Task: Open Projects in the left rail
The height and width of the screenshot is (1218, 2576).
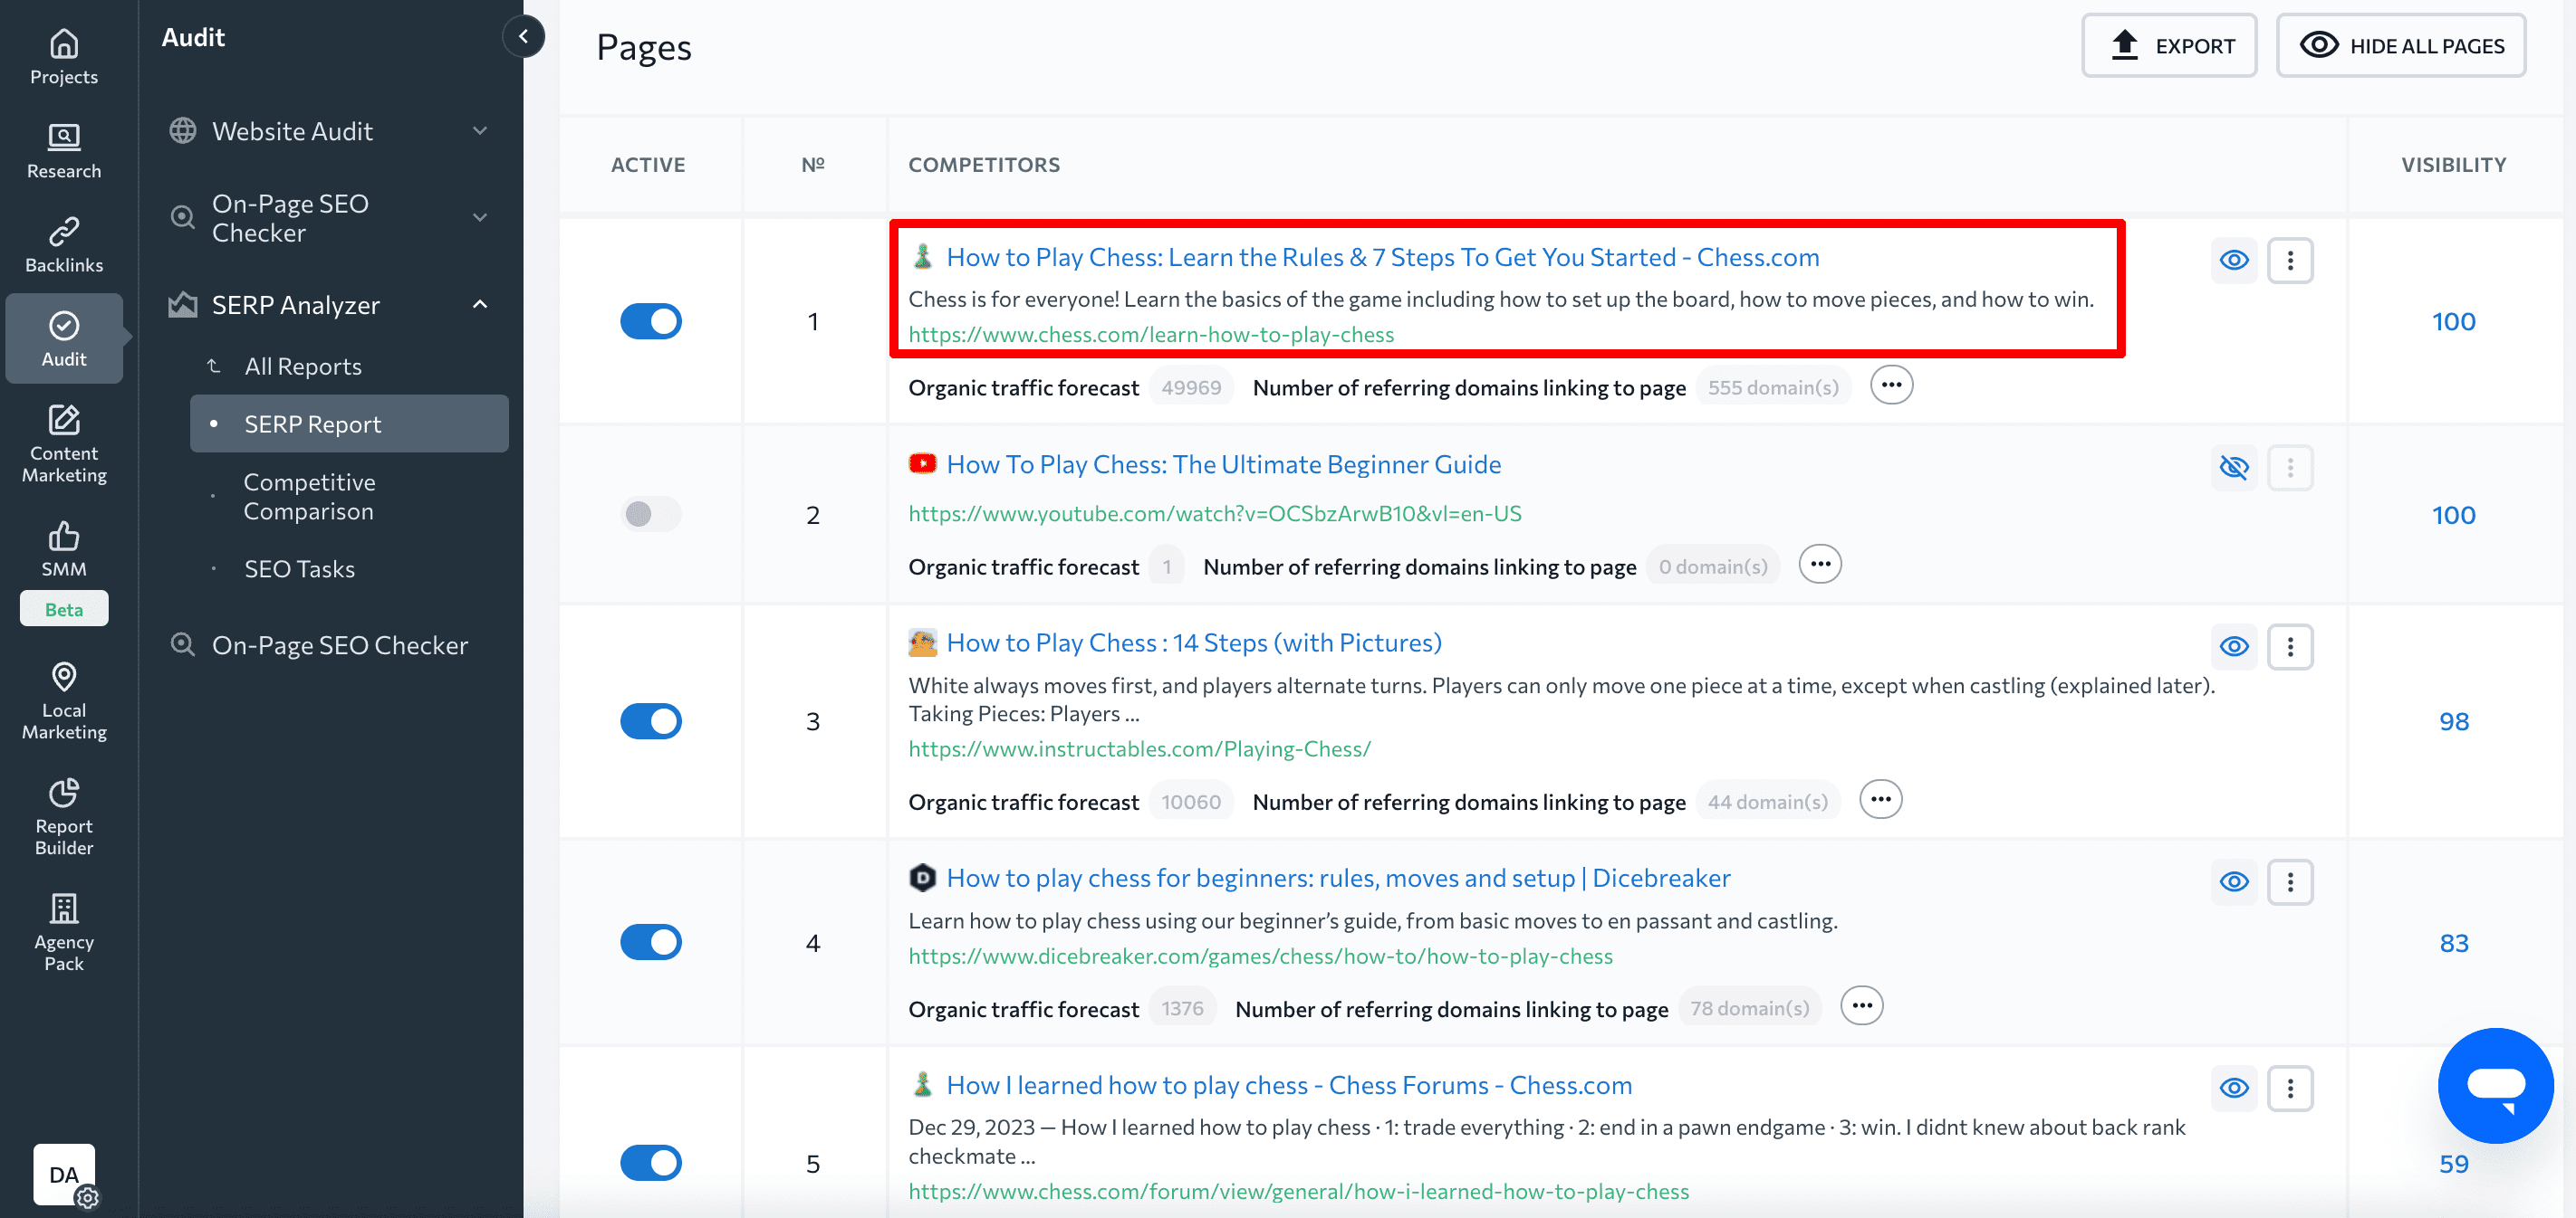Action: (64, 56)
